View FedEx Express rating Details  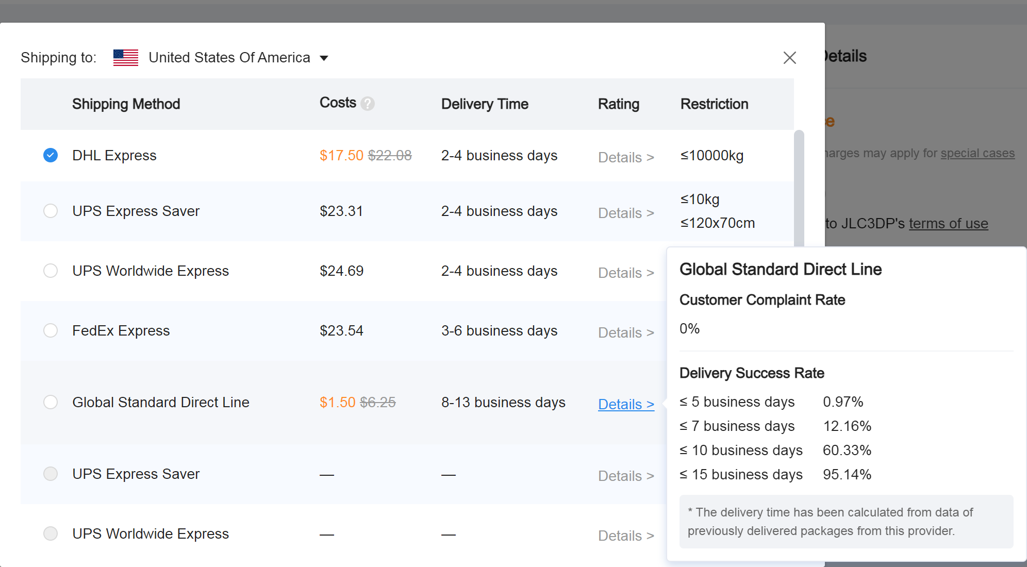point(625,332)
